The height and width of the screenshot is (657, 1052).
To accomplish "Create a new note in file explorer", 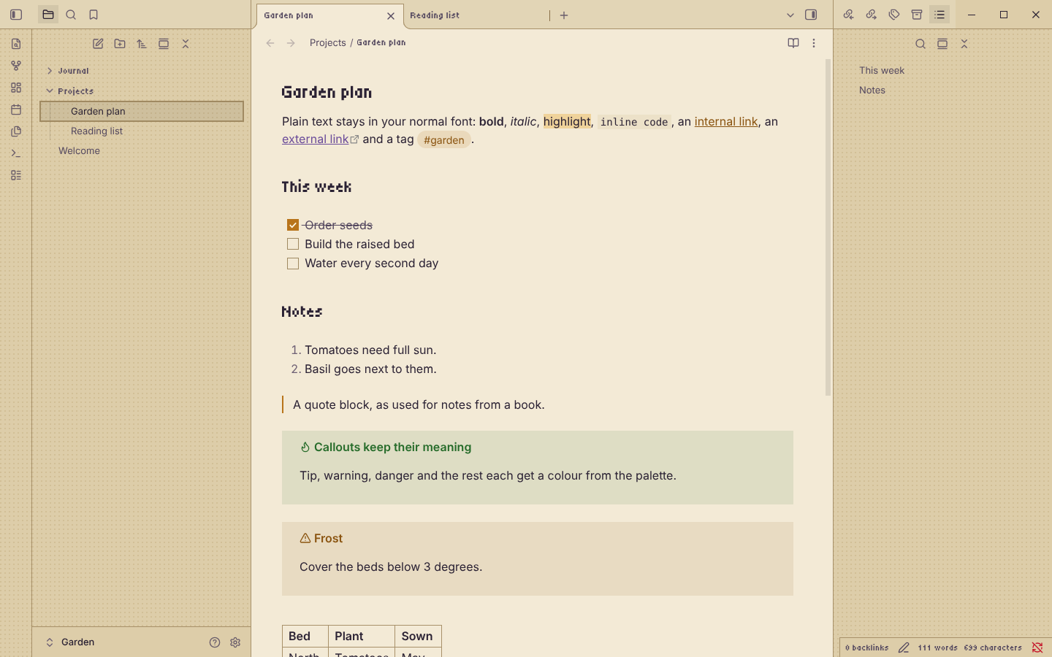I will (x=98, y=44).
